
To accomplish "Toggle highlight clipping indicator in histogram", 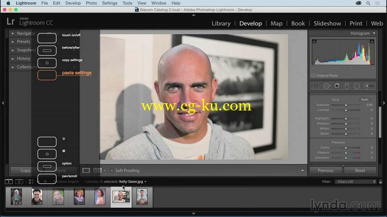I will pos(372,41).
